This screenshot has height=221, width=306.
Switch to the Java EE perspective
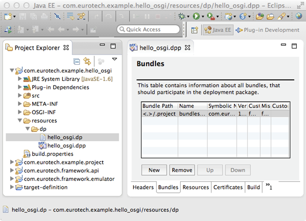tap(218, 30)
